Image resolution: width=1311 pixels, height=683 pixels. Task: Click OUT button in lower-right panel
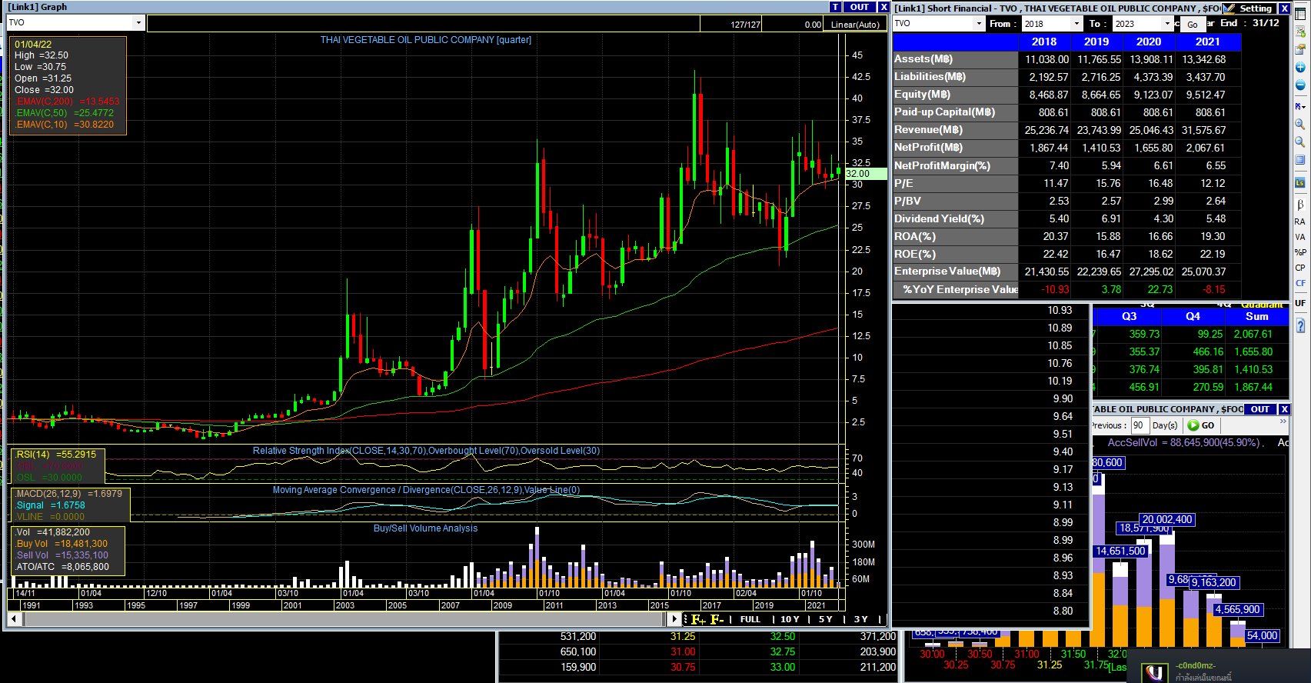coord(1260,409)
